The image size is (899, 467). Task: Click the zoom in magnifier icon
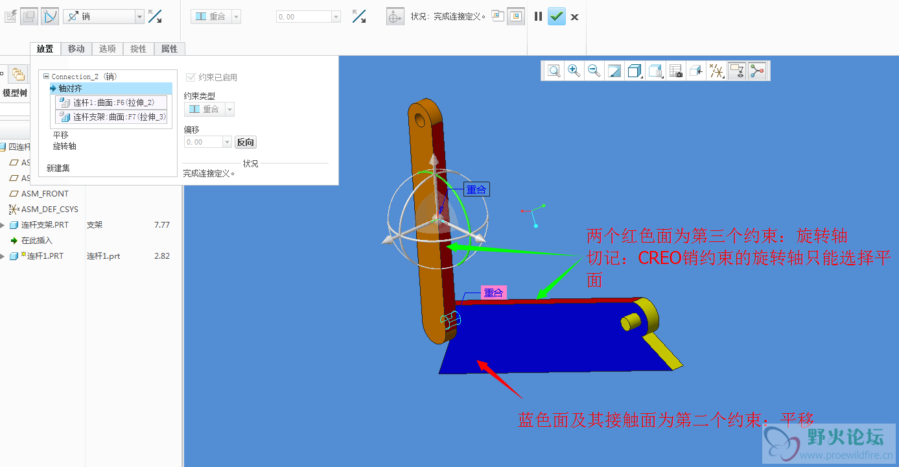pos(574,71)
